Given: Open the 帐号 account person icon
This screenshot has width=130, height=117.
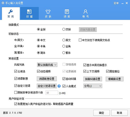Looking at the screenshot, I should coord(86,12).
